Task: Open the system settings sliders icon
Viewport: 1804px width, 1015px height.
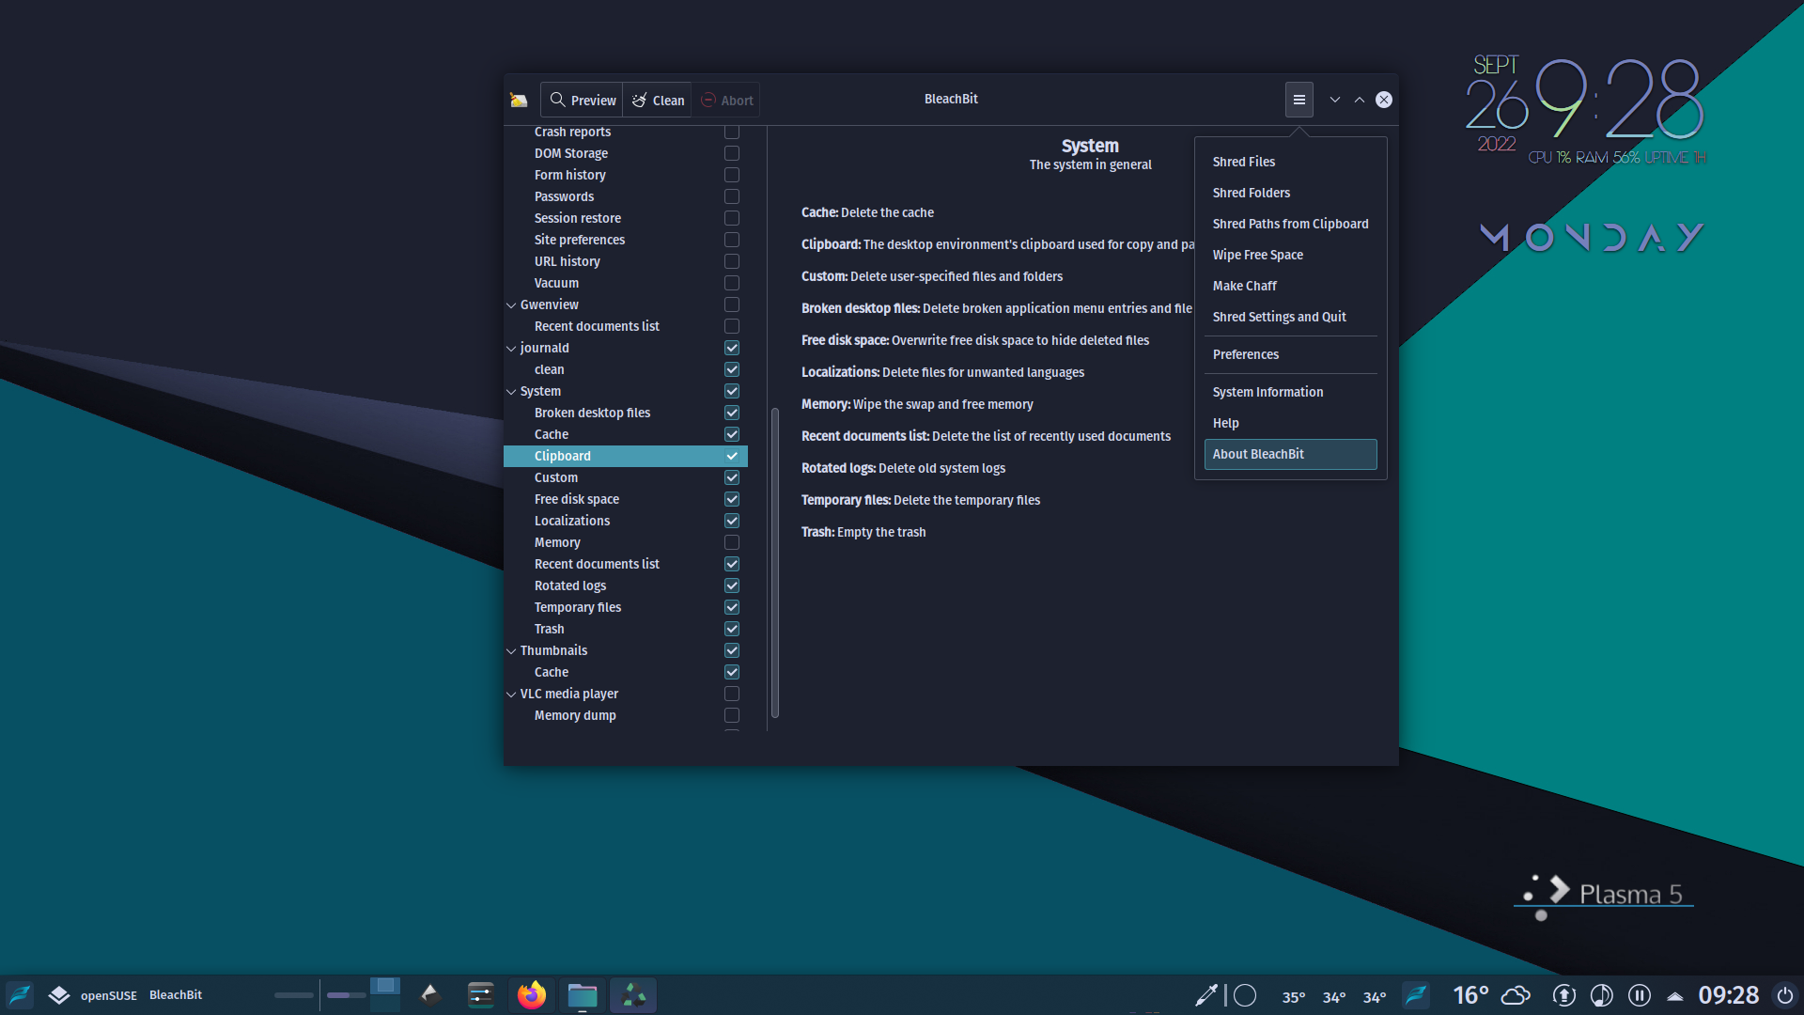Action: pos(481,994)
